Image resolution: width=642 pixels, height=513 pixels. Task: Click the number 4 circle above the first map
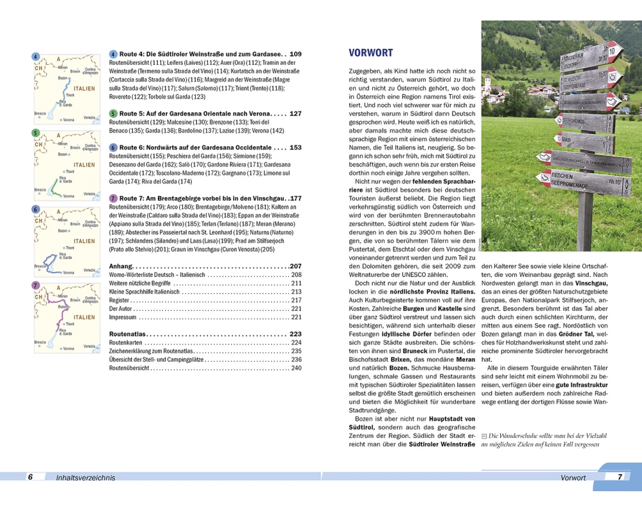37,56
